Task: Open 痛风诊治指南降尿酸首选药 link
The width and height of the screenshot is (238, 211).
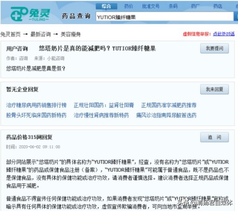Action: click(x=166, y=115)
